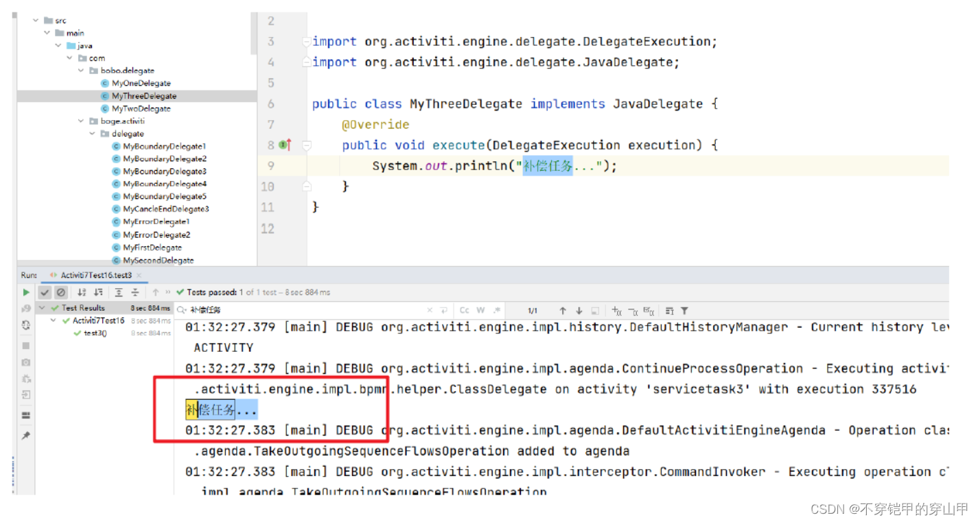Toggle auto-test rerun icon in Run sidebar
This screenshot has width=978, height=522.
(x=26, y=325)
